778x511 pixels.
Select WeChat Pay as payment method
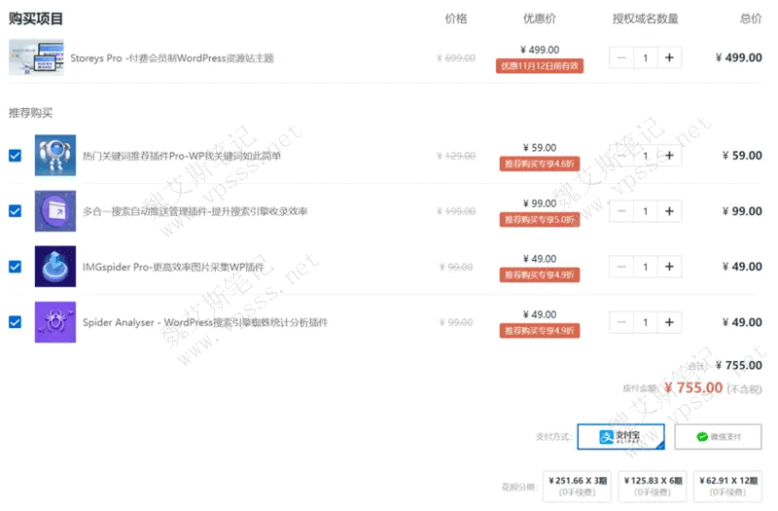click(718, 437)
